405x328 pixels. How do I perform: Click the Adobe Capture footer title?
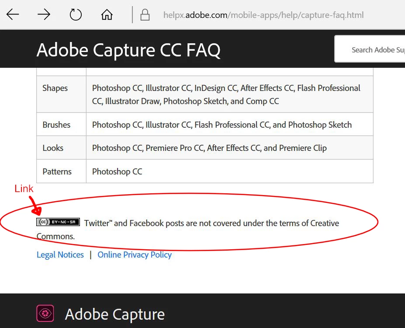pyautogui.click(x=115, y=314)
